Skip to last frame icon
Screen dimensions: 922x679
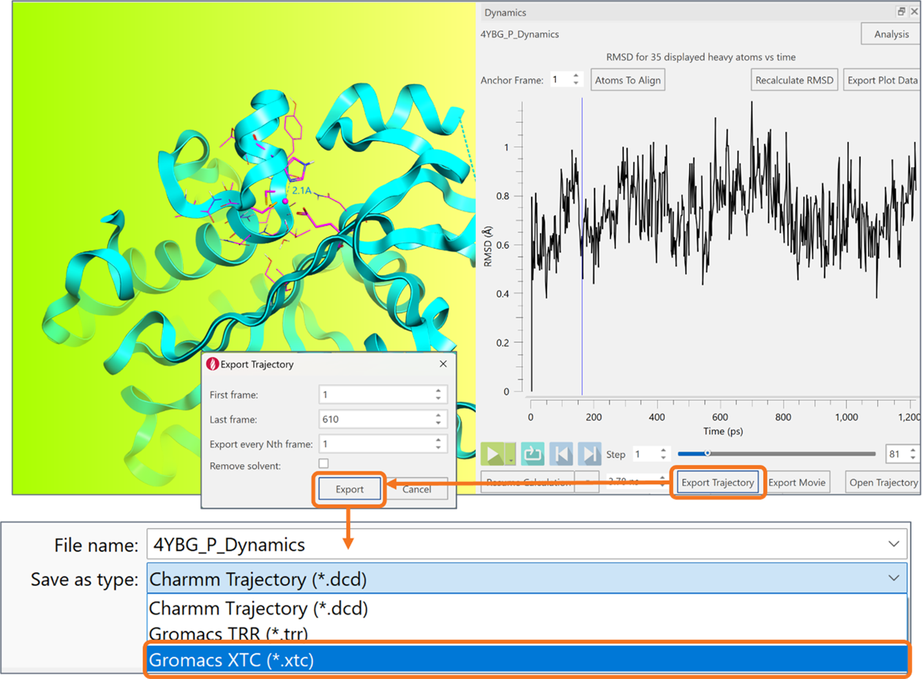[589, 454]
